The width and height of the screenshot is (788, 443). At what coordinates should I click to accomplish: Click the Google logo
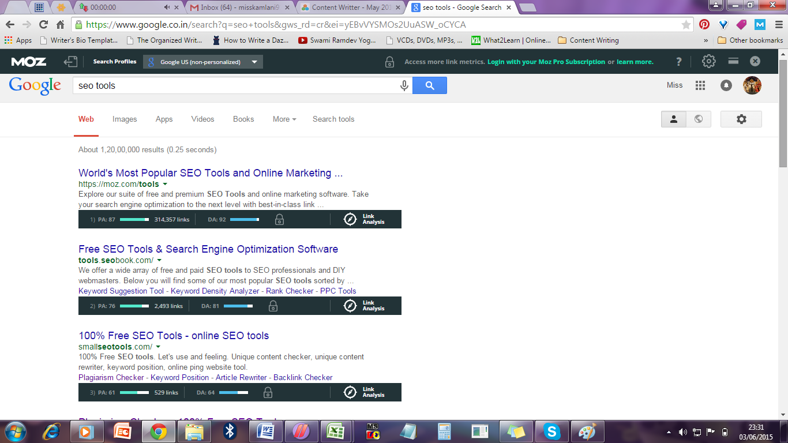point(35,85)
